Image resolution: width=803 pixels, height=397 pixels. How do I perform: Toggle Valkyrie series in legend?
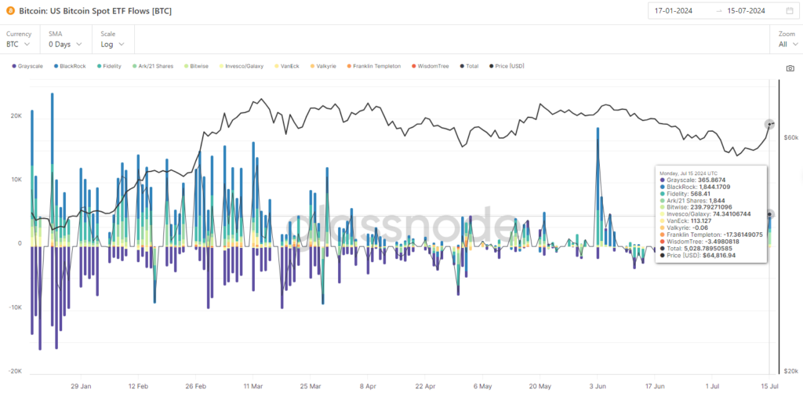(x=323, y=66)
